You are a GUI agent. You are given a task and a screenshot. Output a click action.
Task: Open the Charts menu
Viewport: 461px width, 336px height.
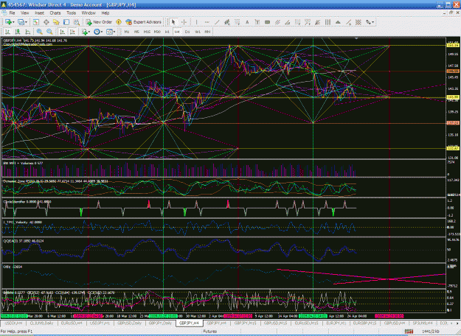tap(55, 13)
